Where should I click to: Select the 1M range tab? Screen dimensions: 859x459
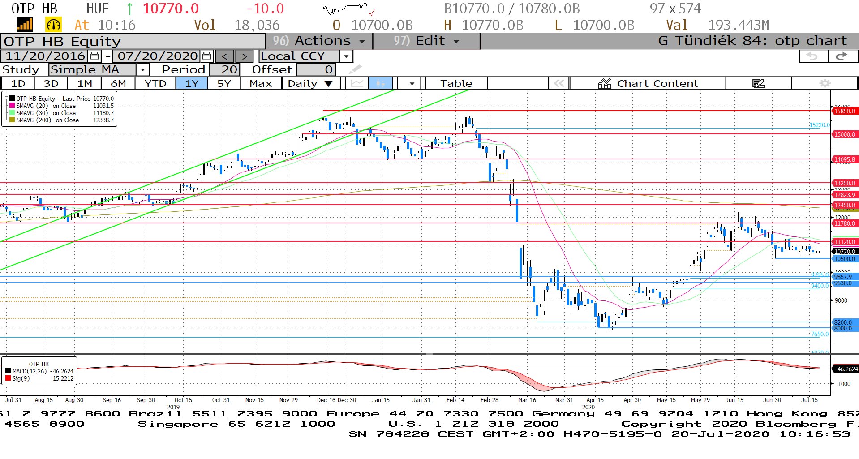[x=85, y=83]
